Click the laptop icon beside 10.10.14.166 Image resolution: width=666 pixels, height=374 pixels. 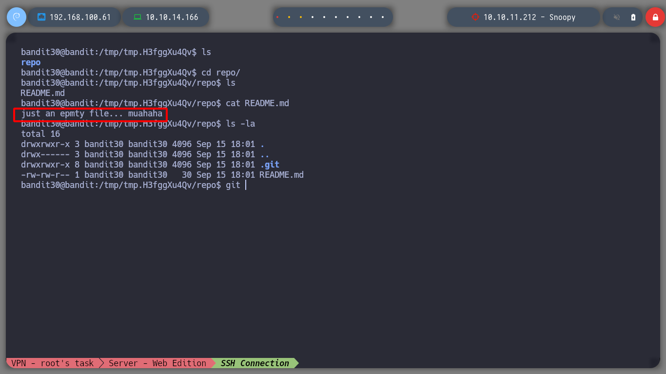point(137,17)
